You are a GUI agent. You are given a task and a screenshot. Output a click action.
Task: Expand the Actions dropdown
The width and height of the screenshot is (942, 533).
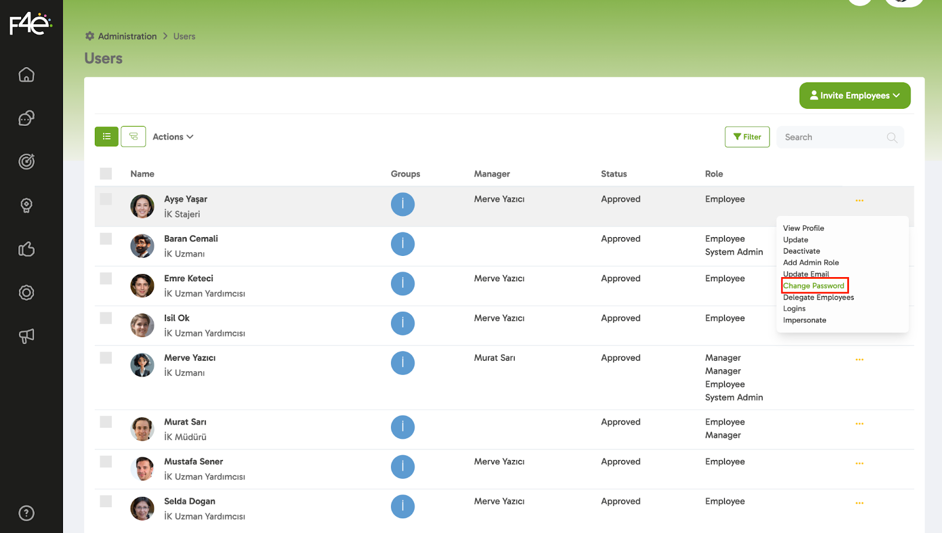tap(173, 137)
